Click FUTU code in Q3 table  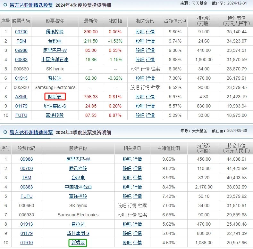[27, 196]
